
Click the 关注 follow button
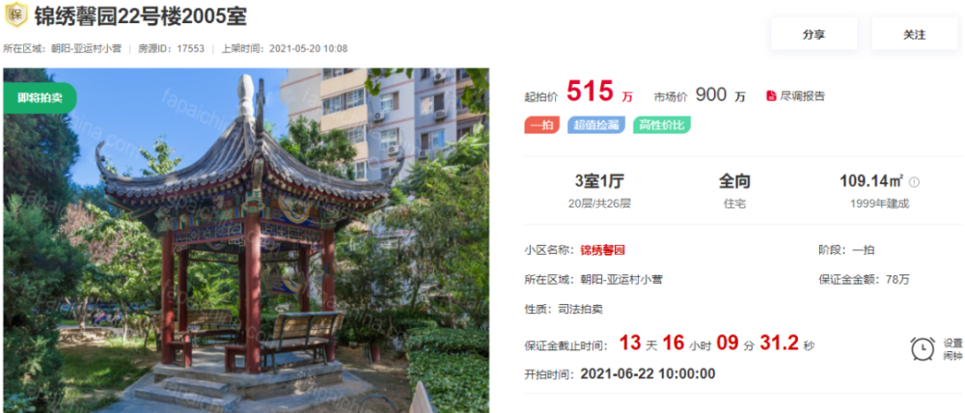(x=914, y=35)
